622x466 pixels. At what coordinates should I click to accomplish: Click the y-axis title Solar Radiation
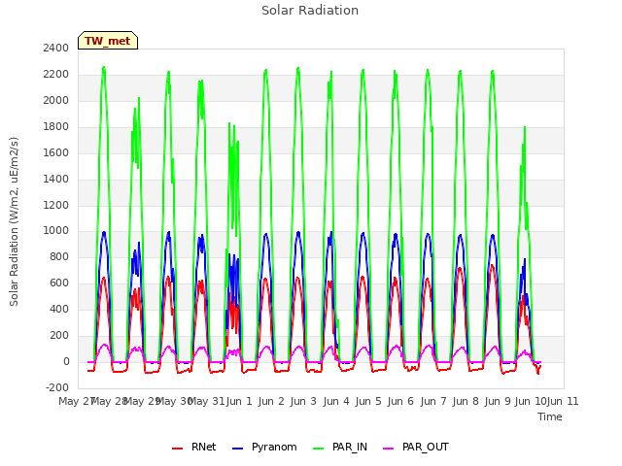coord(14,221)
